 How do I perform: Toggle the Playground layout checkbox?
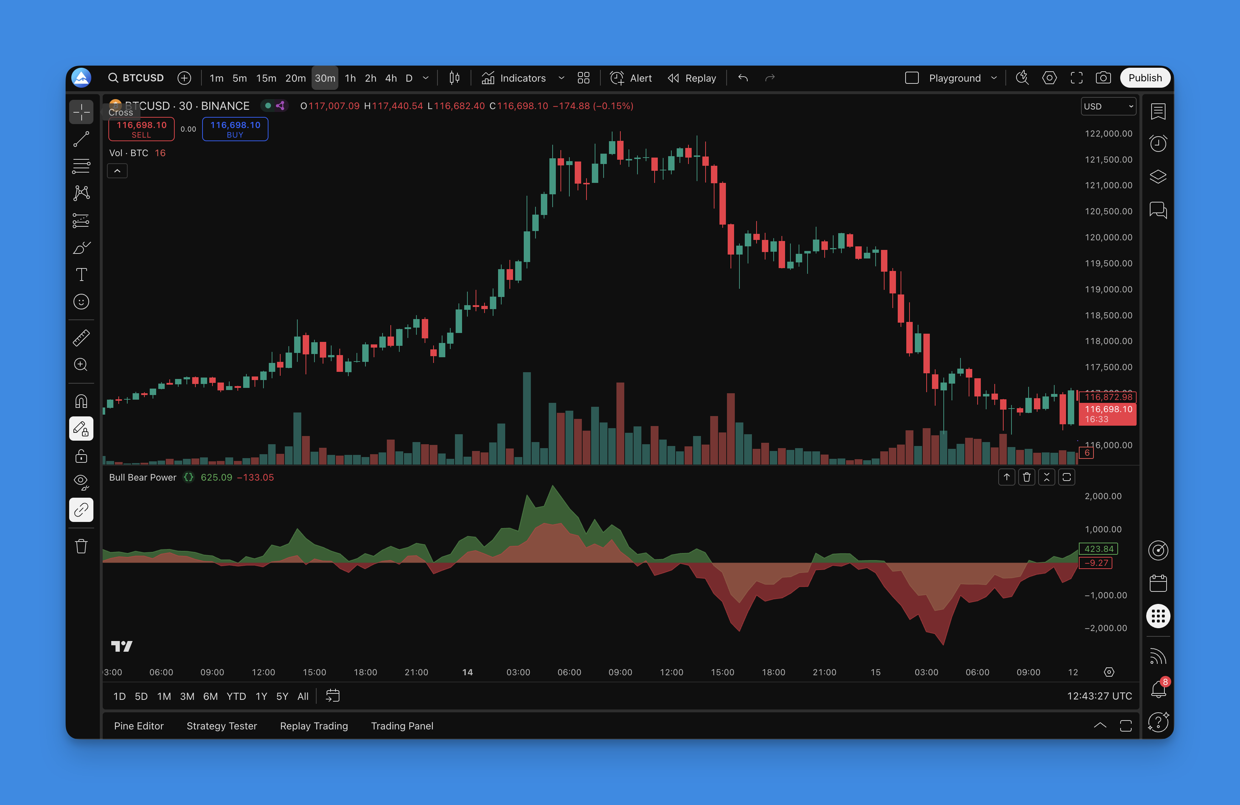coord(912,78)
